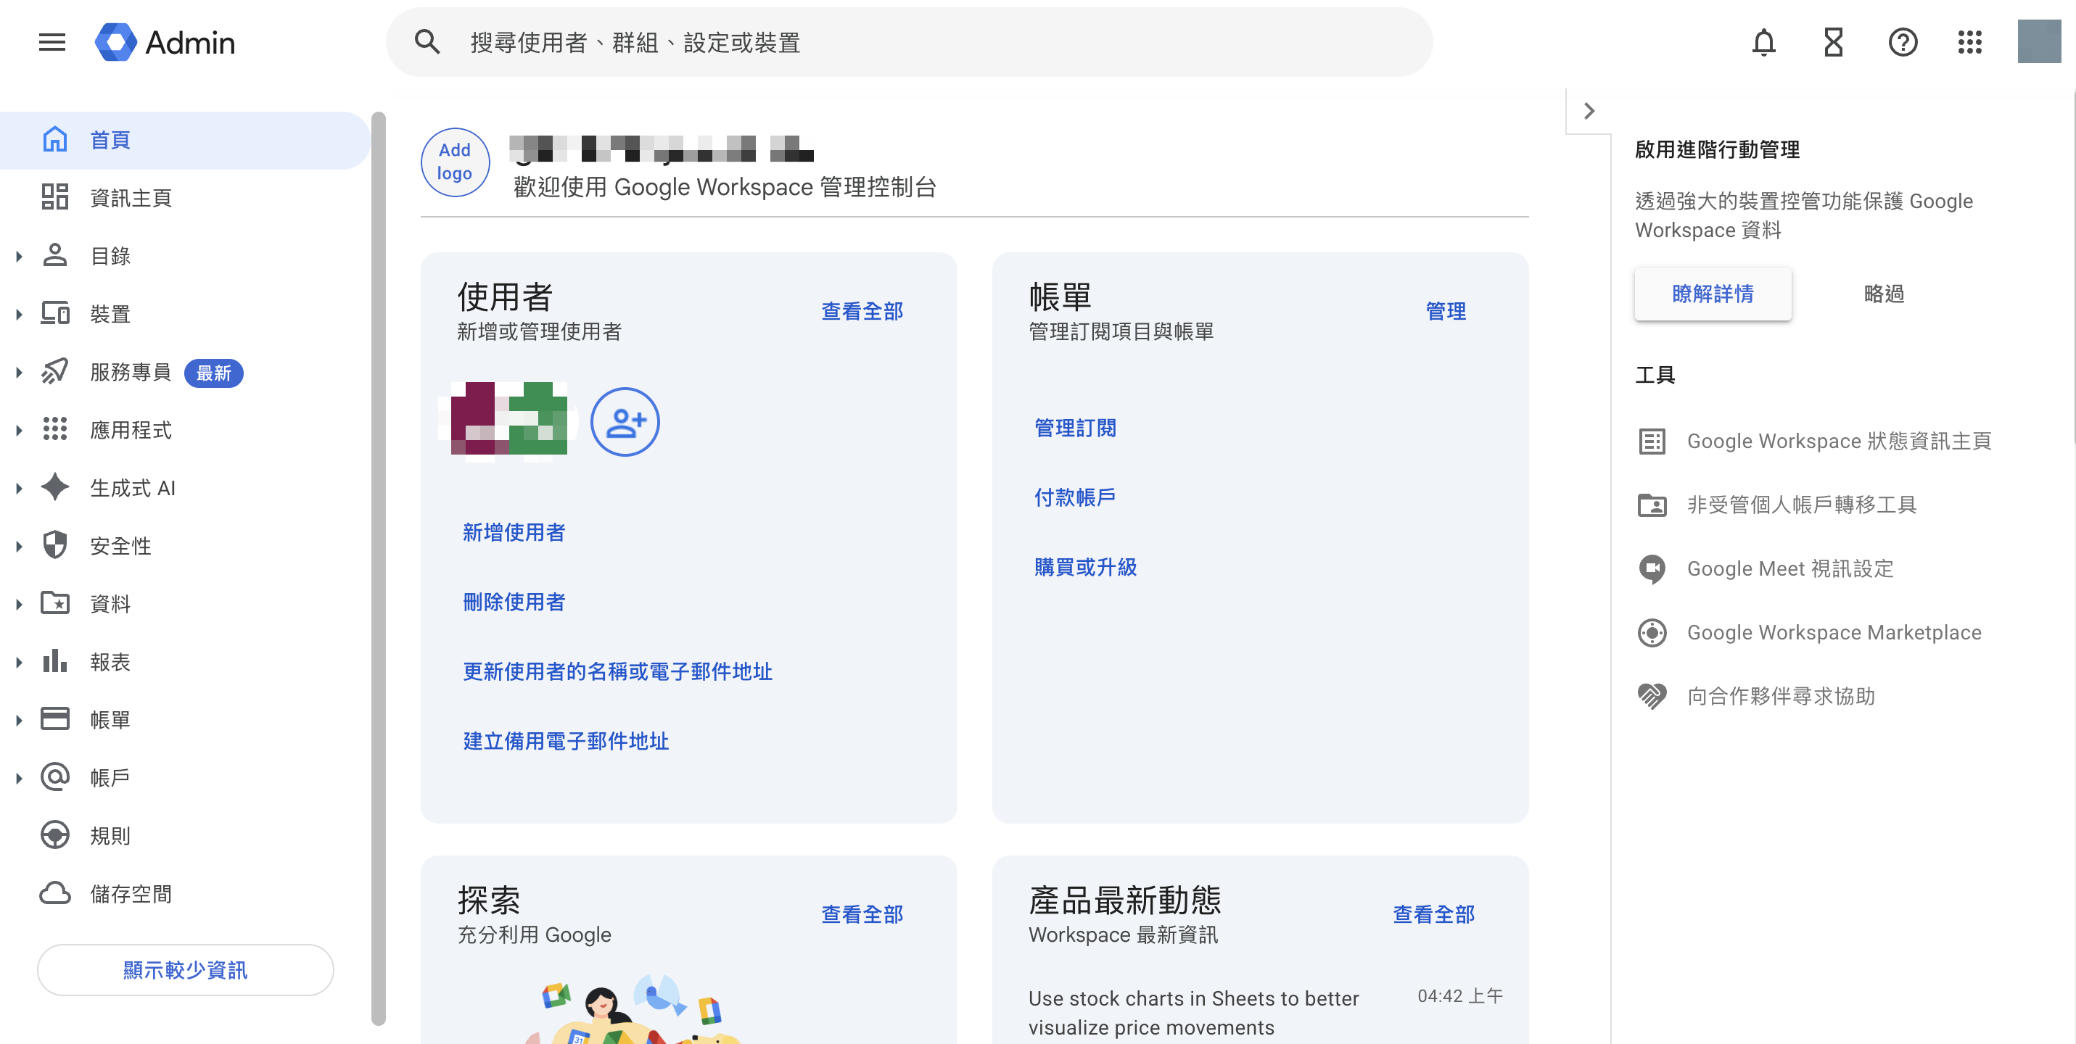Click 更新使用者的名稱或電子郵件地址 link
This screenshot has width=2076, height=1044.
pyautogui.click(x=618, y=672)
